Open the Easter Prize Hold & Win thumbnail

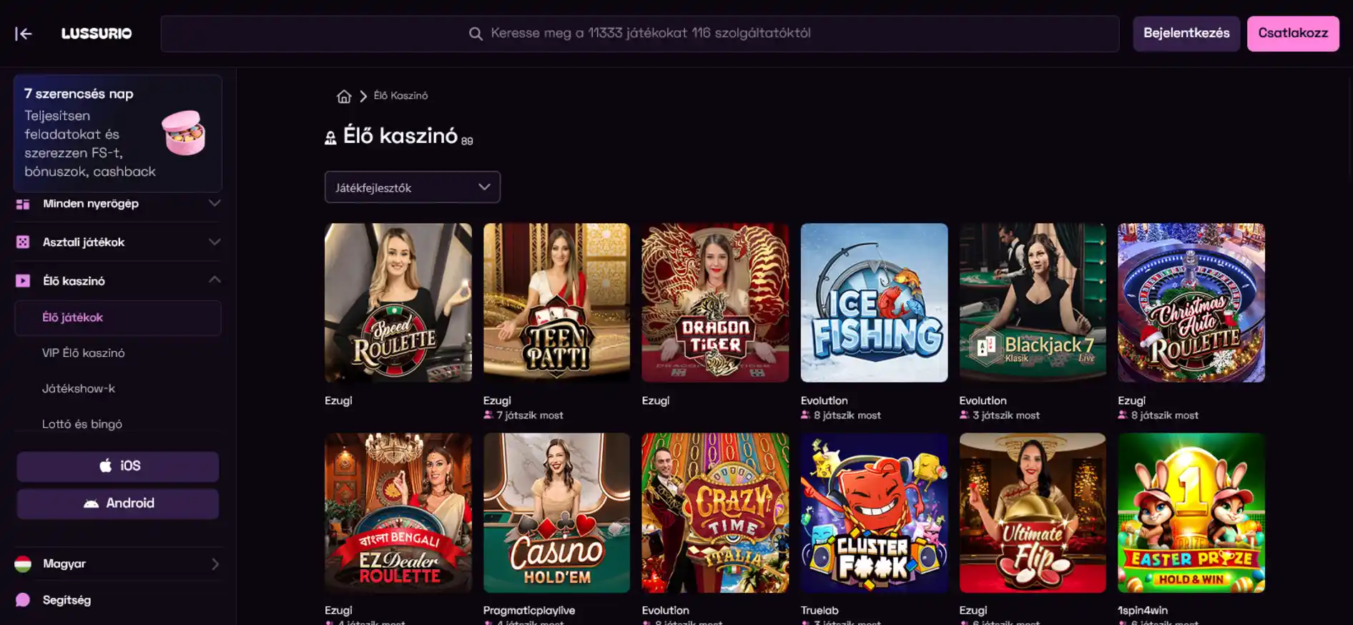pos(1191,513)
